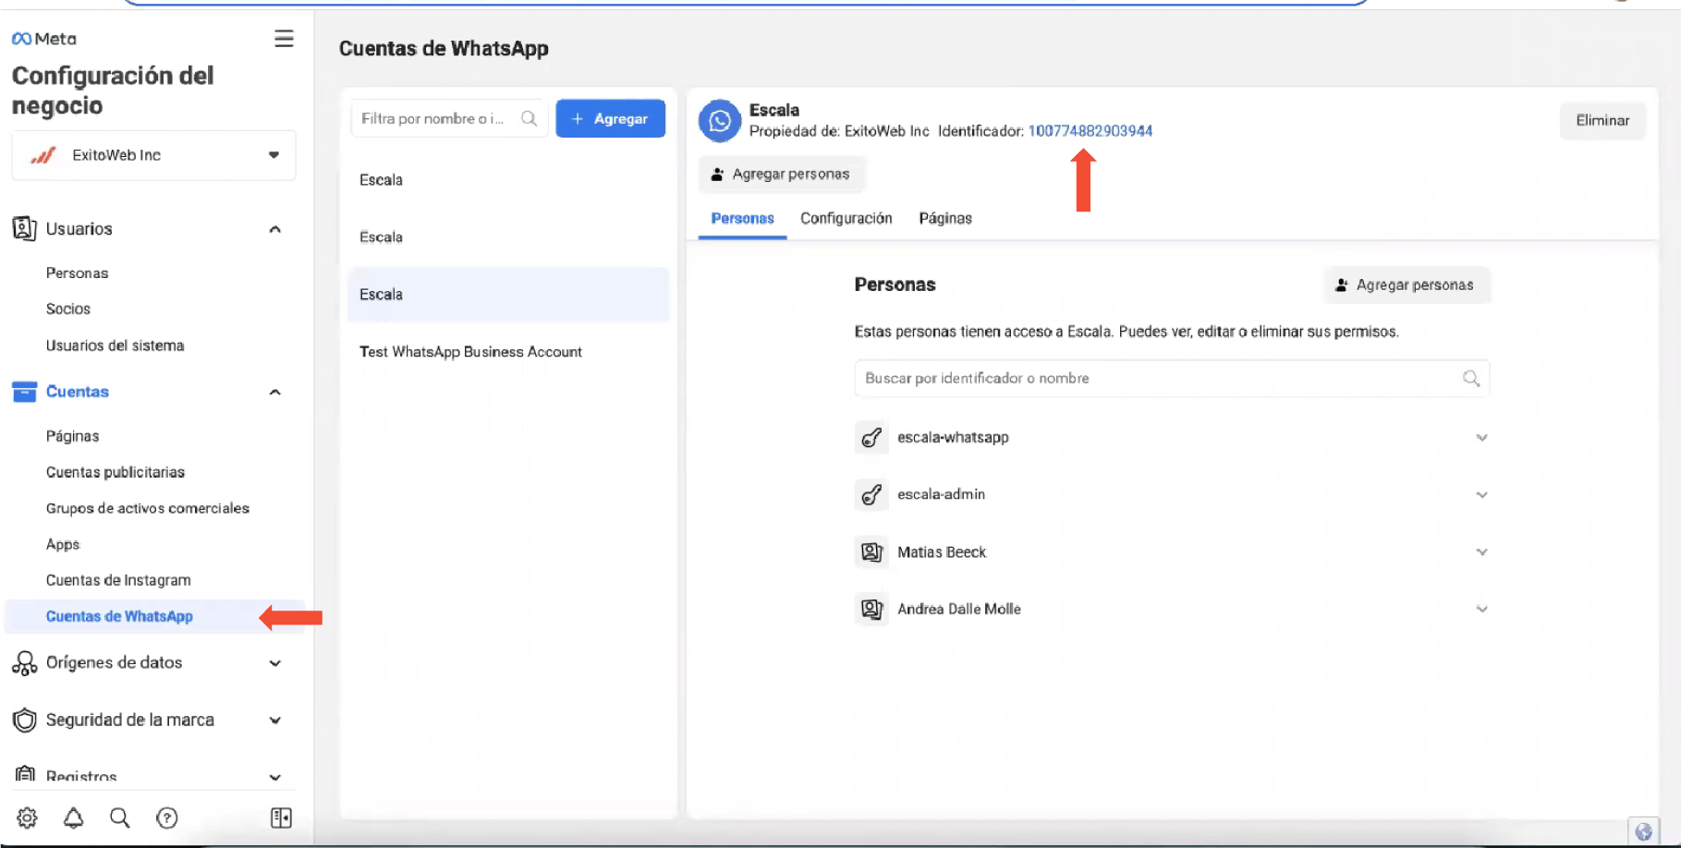
Task: Open Grupos de activos comerciales
Action: [147, 508]
